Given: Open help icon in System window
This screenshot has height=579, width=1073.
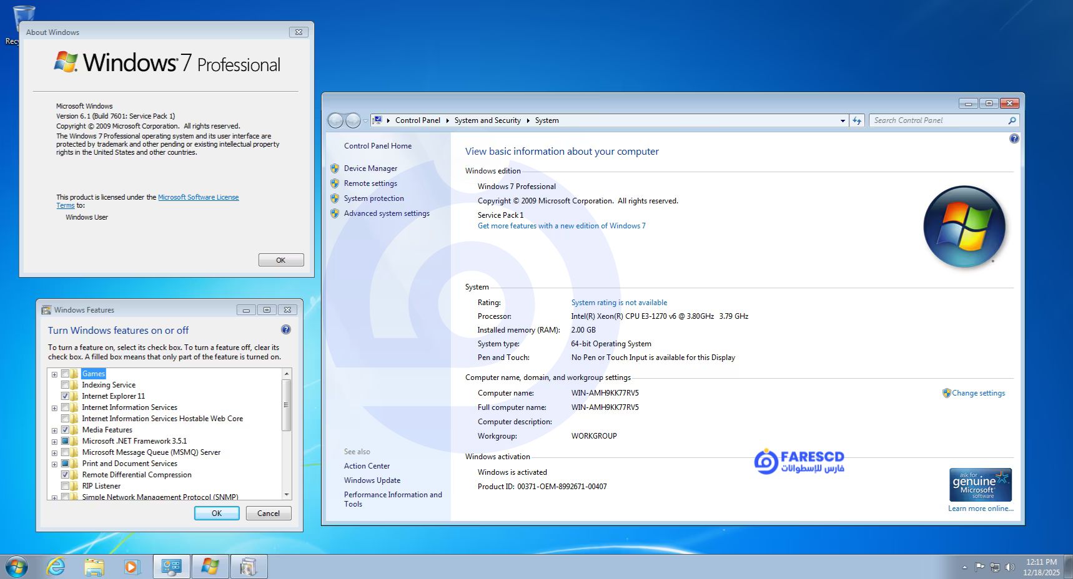Looking at the screenshot, I should tap(1014, 139).
